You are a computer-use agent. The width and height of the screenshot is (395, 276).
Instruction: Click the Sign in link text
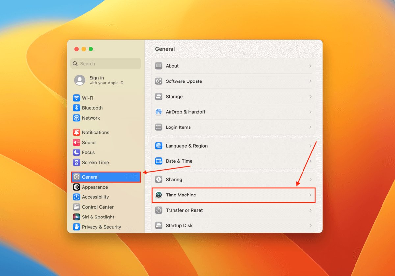point(96,78)
